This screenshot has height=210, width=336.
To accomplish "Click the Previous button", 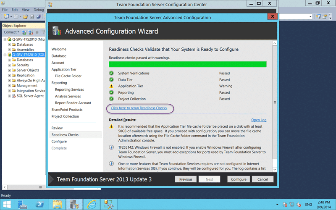I will [186, 179].
